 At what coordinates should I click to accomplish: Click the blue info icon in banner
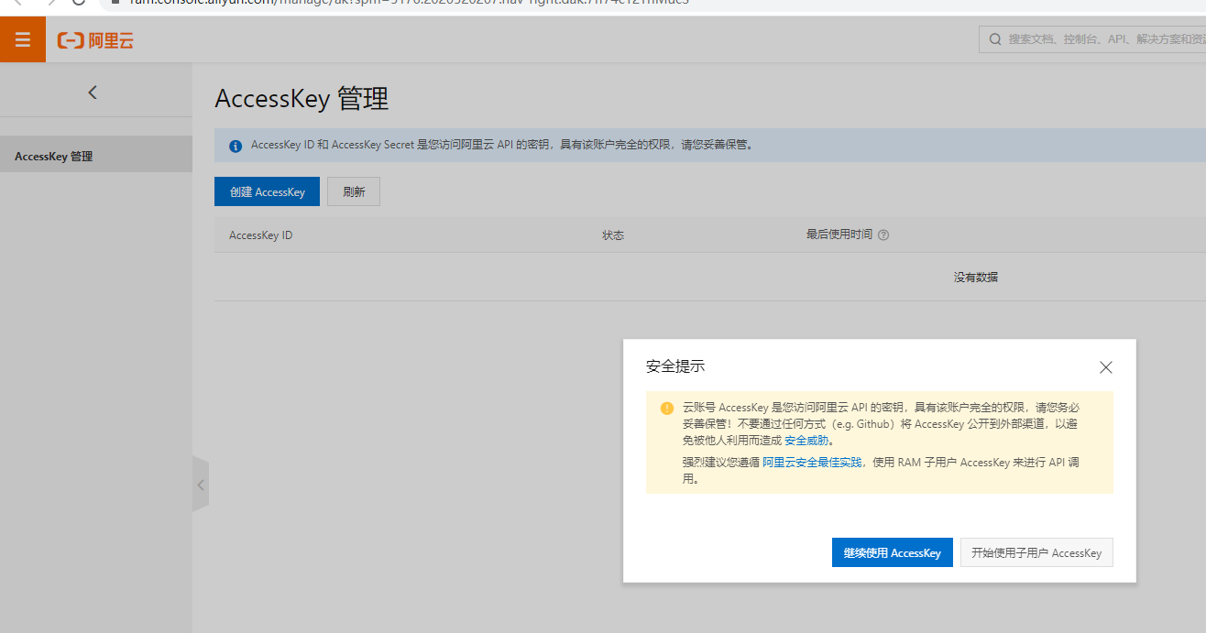click(236, 146)
